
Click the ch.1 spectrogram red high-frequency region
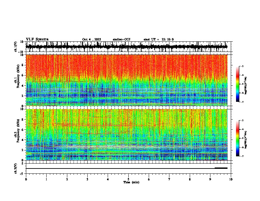click(x=127, y=65)
